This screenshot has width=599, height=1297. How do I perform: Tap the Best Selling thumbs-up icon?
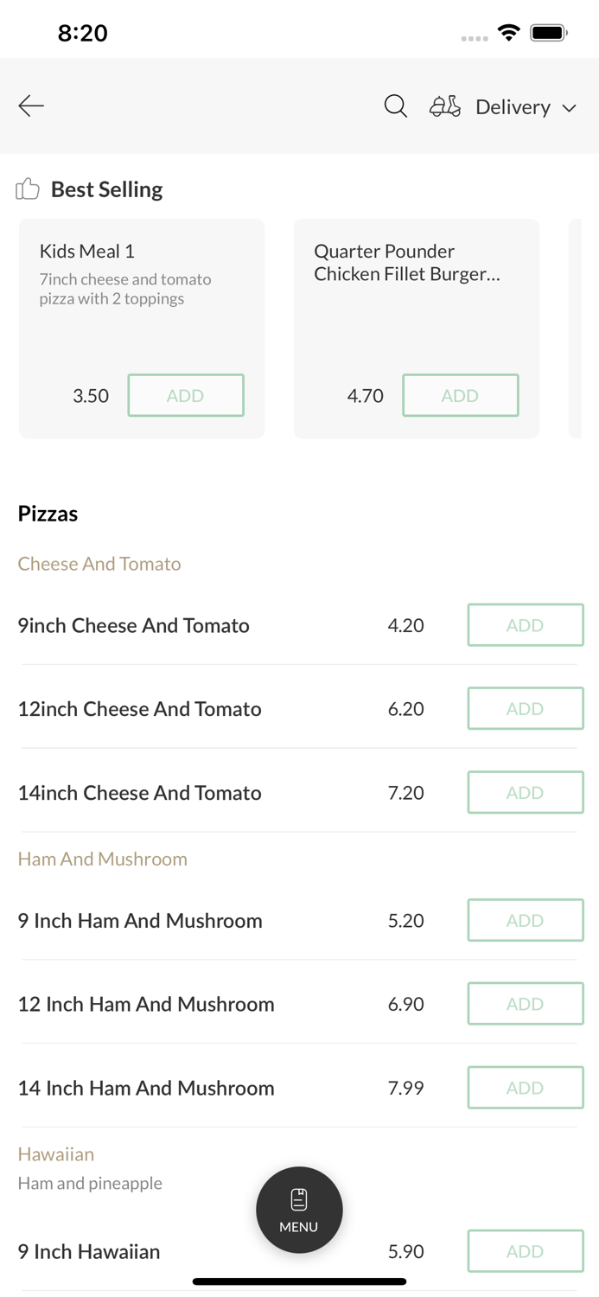click(28, 188)
